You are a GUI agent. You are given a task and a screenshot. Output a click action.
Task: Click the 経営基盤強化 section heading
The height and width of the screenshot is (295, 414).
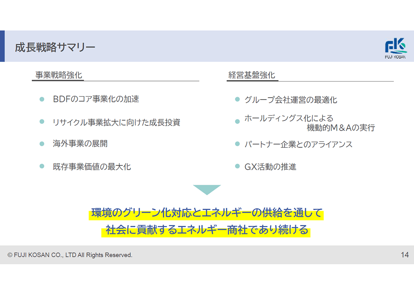[252, 75]
